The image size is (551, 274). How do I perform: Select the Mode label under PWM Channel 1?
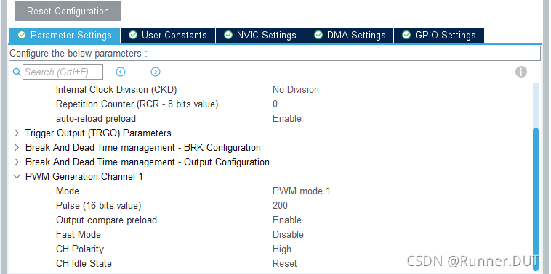(68, 191)
